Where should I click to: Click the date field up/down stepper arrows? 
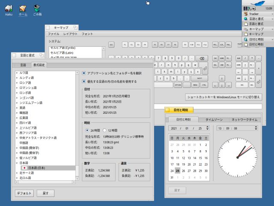[208, 128]
